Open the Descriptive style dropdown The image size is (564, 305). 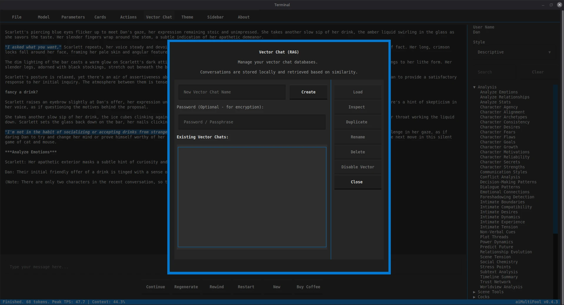(x=513, y=52)
